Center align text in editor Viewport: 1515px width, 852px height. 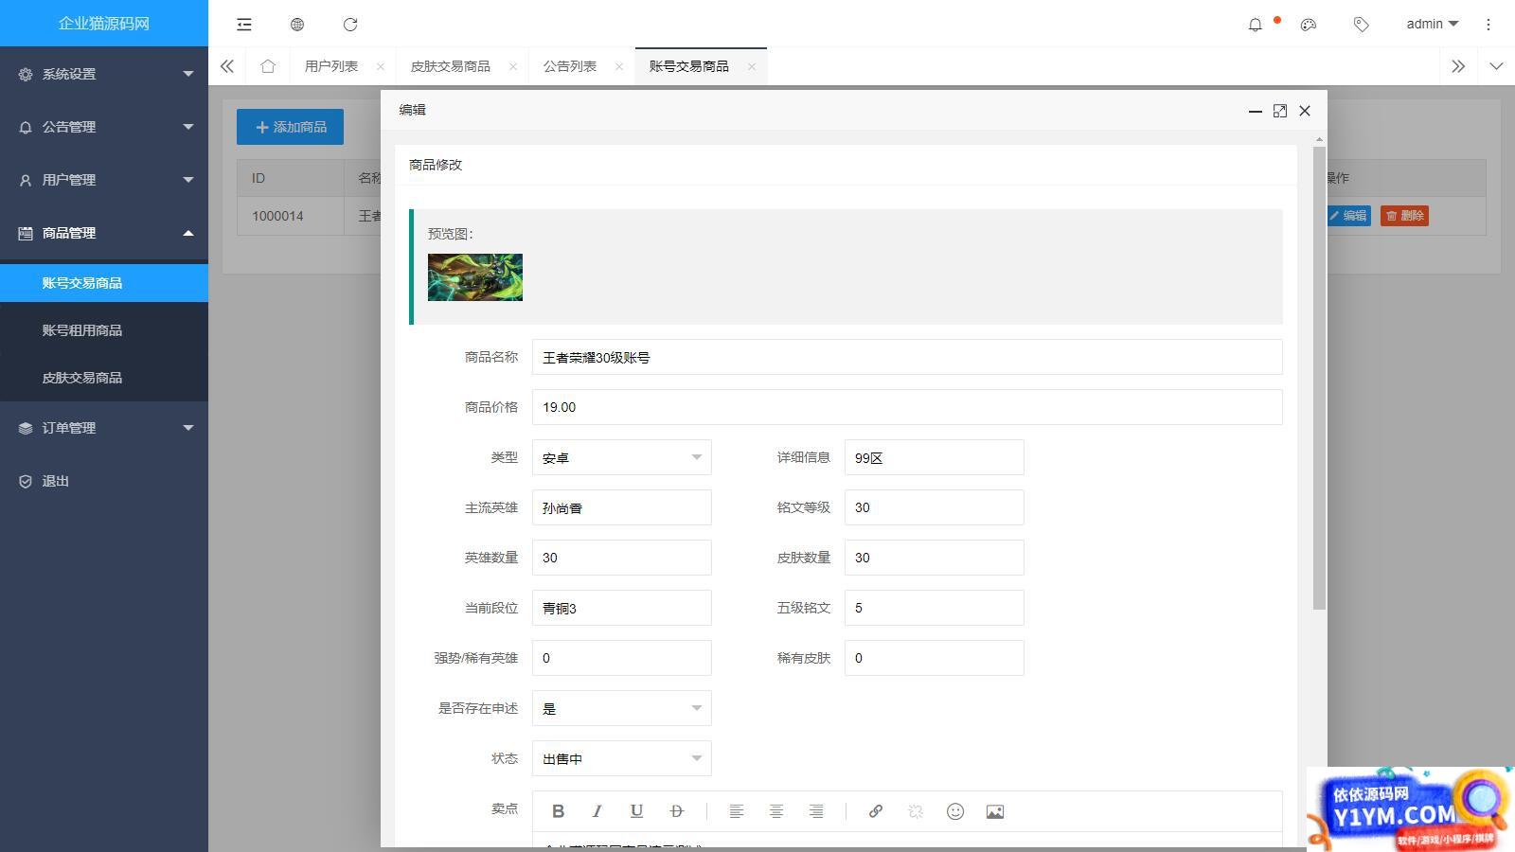pyautogui.click(x=775, y=811)
